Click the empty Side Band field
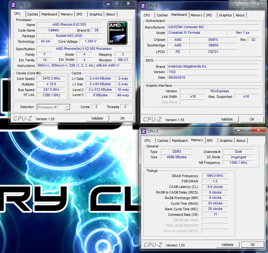This screenshot has height=253, width=268. [193, 102]
